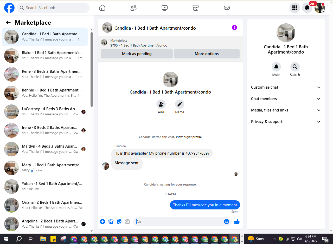The image size is (333, 244).
Task: Open the Friends icon in top navigation
Action: tap(133, 8)
